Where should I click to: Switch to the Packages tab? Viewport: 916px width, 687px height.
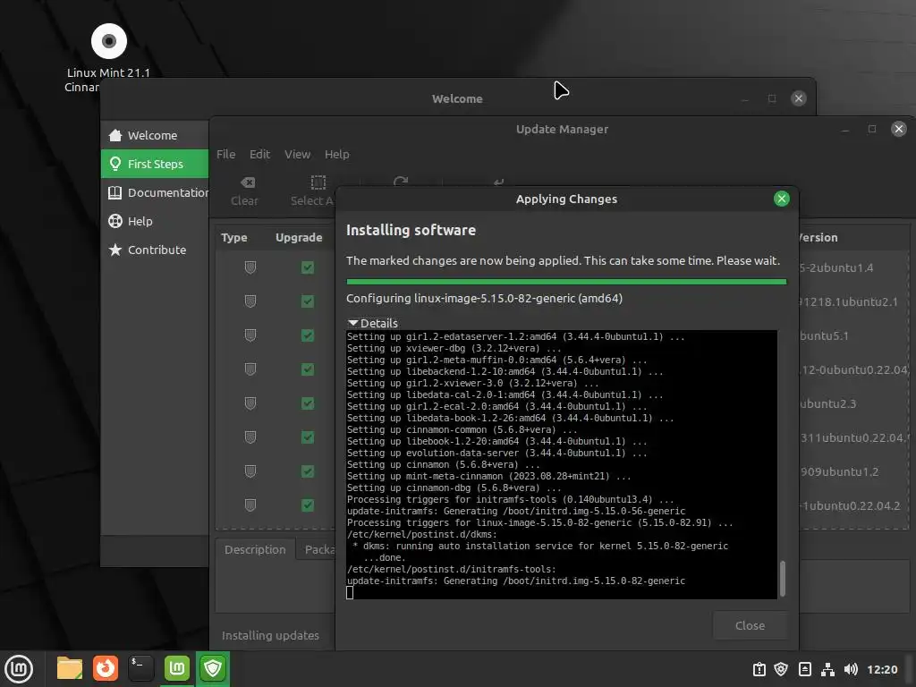316,550
